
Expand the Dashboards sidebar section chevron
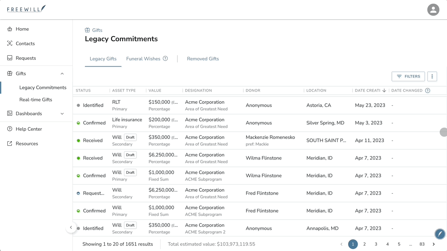(62, 114)
